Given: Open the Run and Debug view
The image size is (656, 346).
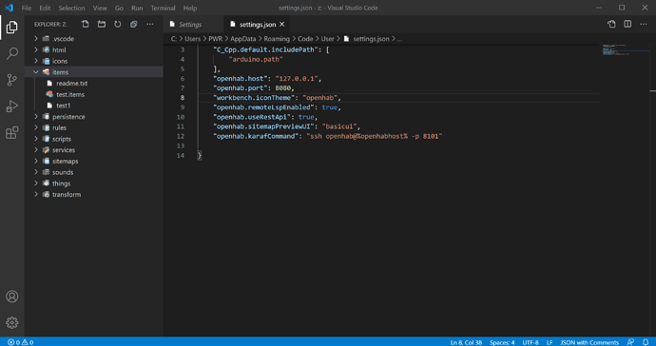Looking at the screenshot, I should click(11, 106).
